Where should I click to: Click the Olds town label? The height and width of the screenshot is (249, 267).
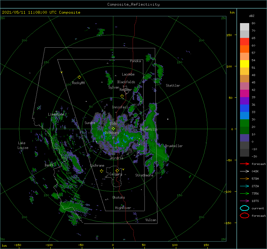pos(113,123)
